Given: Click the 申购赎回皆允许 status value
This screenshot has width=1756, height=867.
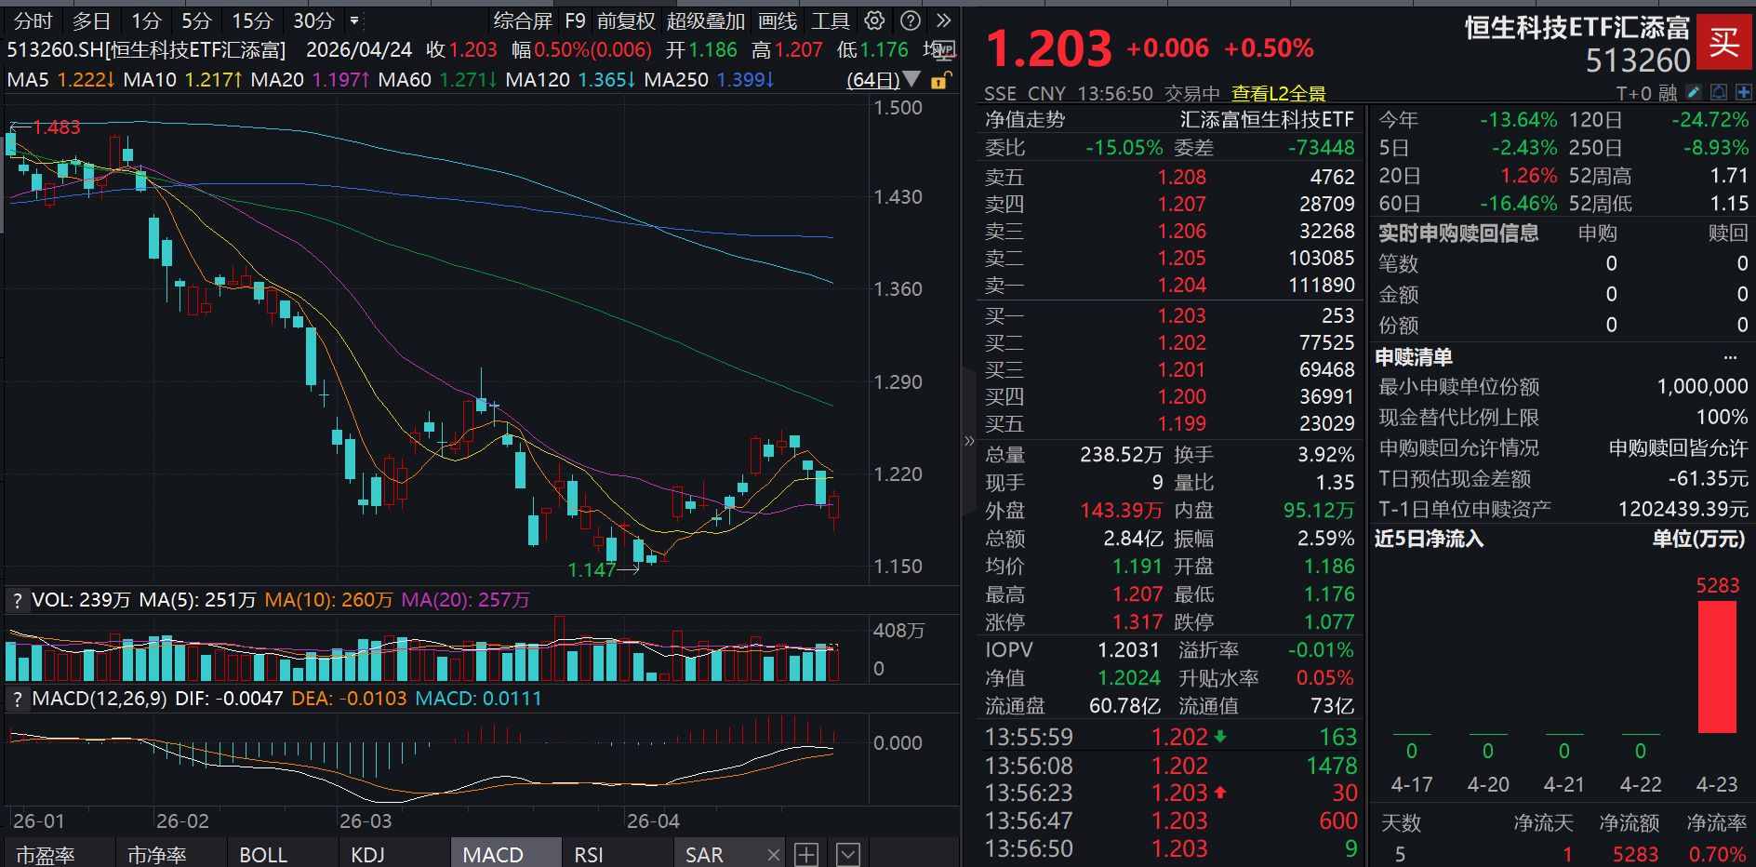Looking at the screenshot, I should point(1679,448).
